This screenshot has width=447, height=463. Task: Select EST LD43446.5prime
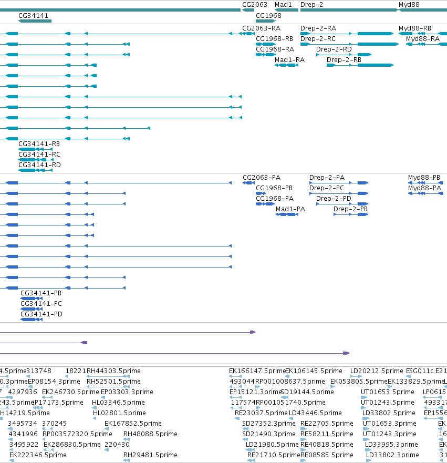click(x=315, y=413)
